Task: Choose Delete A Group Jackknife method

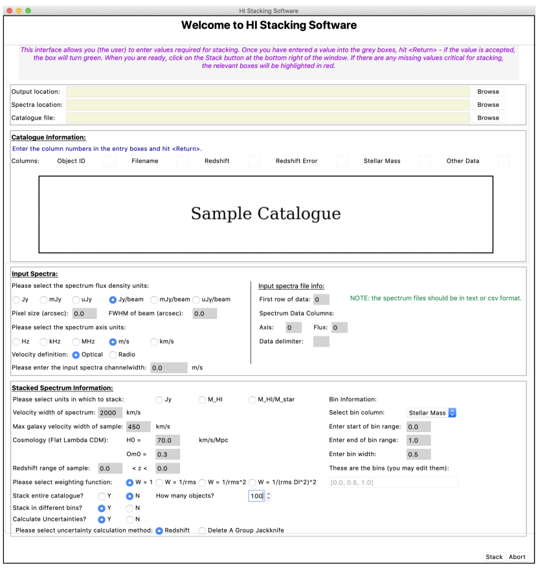Action: [x=203, y=531]
